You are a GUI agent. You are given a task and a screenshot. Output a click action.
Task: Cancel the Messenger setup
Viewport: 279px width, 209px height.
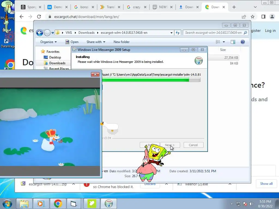[x=193, y=145]
